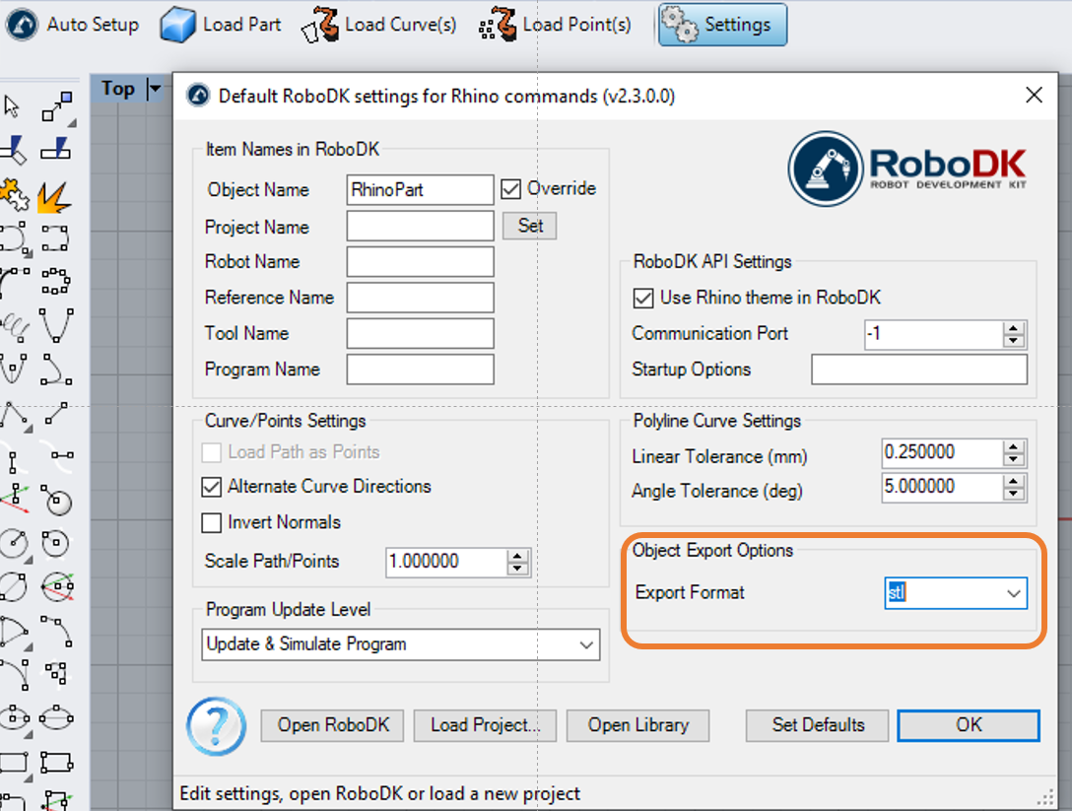Open the Export Format dropdown
This screenshot has width=1072, height=811.
(x=1013, y=593)
